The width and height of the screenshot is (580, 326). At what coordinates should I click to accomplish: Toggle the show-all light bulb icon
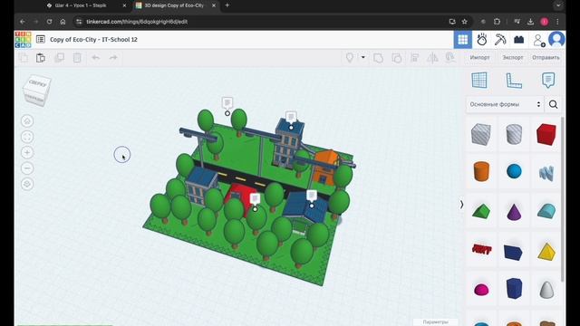(x=350, y=58)
